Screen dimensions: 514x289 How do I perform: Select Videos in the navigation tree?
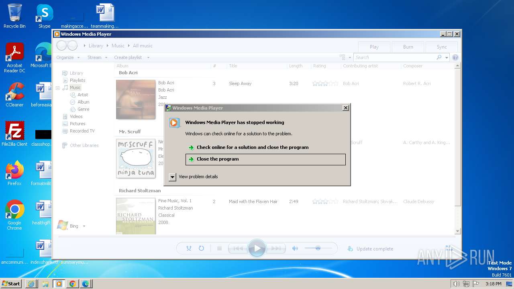pyautogui.click(x=76, y=116)
